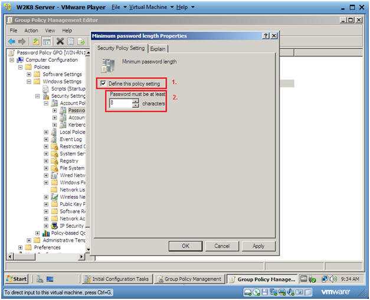Click the Cancel button

222,246
